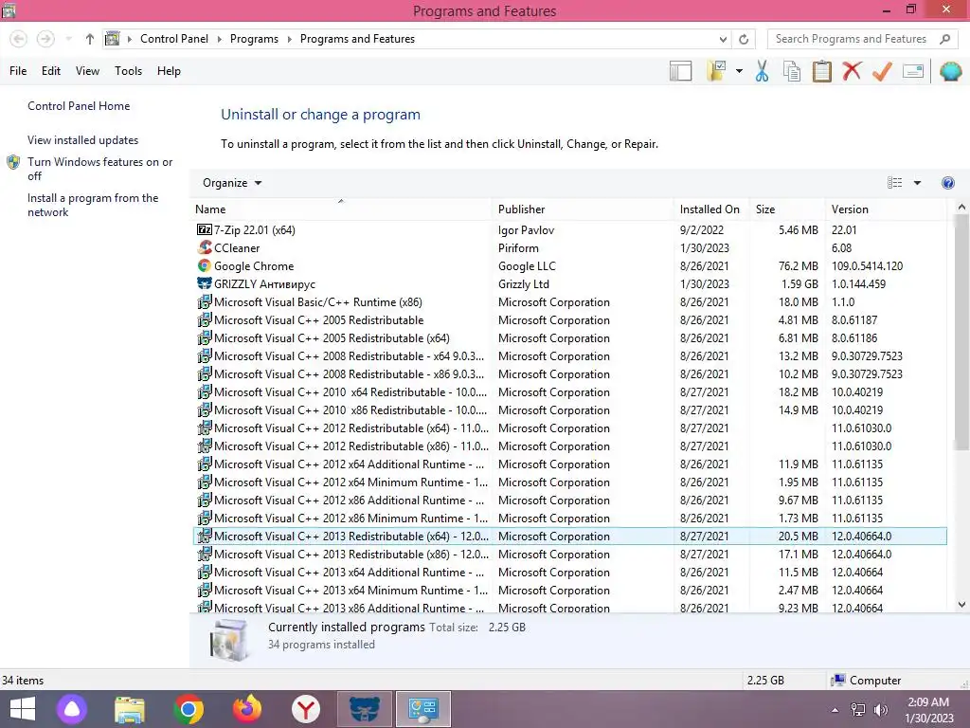The width and height of the screenshot is (970, 728).
Task: Click the rename toolbar icon
Action: [913, 71]
